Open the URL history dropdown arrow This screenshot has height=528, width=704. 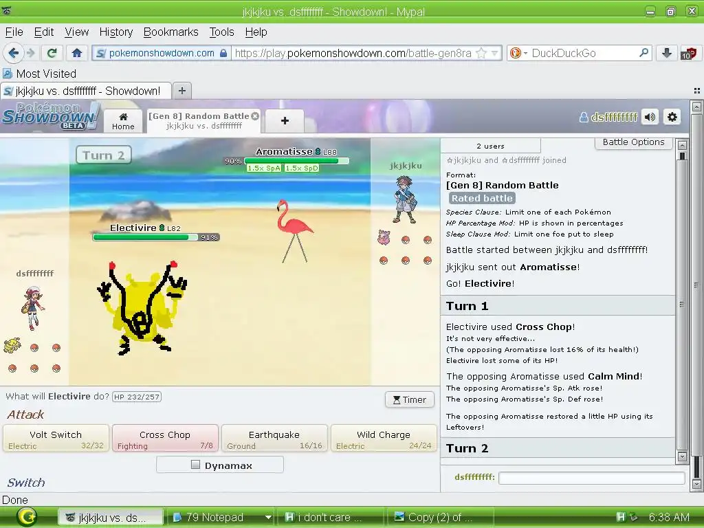tap(495, 53)
